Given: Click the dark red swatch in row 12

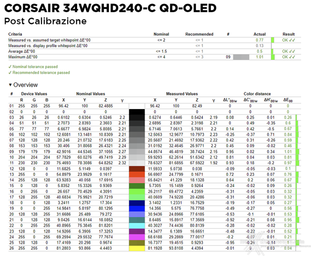Looking at the screenshot, I should pyautogui.click(x=137, y=169).
